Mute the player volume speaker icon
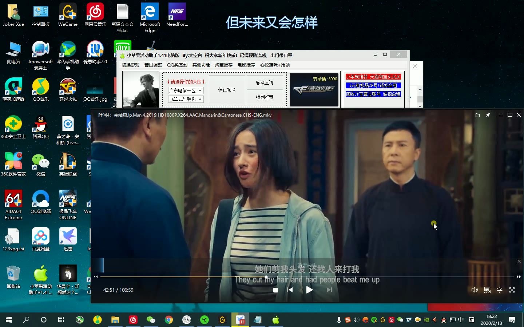This screenshot has width=524, height=327. [475, 290]
